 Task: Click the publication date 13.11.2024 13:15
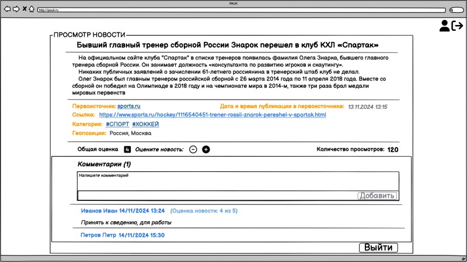tap(368, 107)
